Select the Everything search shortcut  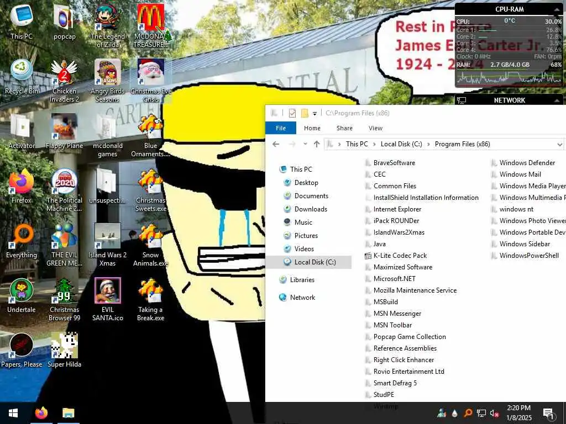pos(22,241)
